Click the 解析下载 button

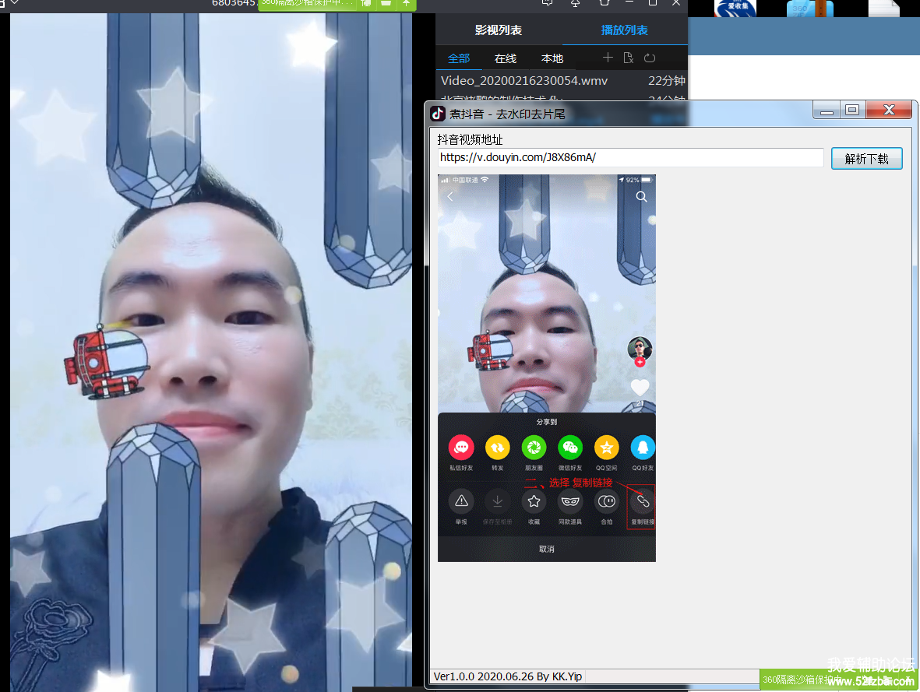[866, 159]
